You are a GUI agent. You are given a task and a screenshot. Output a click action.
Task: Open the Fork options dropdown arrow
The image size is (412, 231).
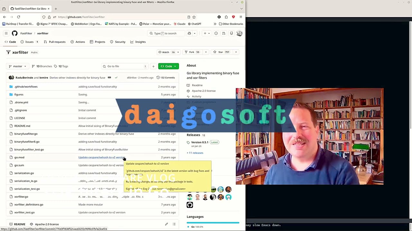(206, 52)
